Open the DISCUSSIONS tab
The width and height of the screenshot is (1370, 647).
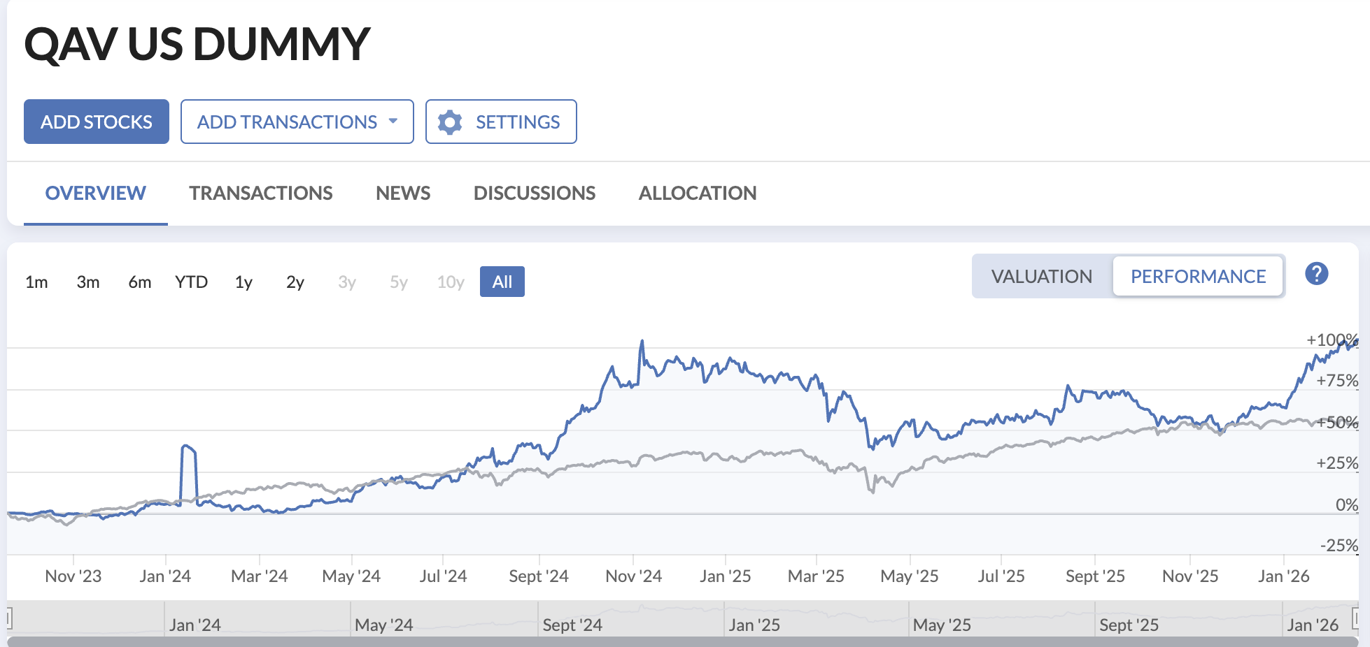(534, 193)
